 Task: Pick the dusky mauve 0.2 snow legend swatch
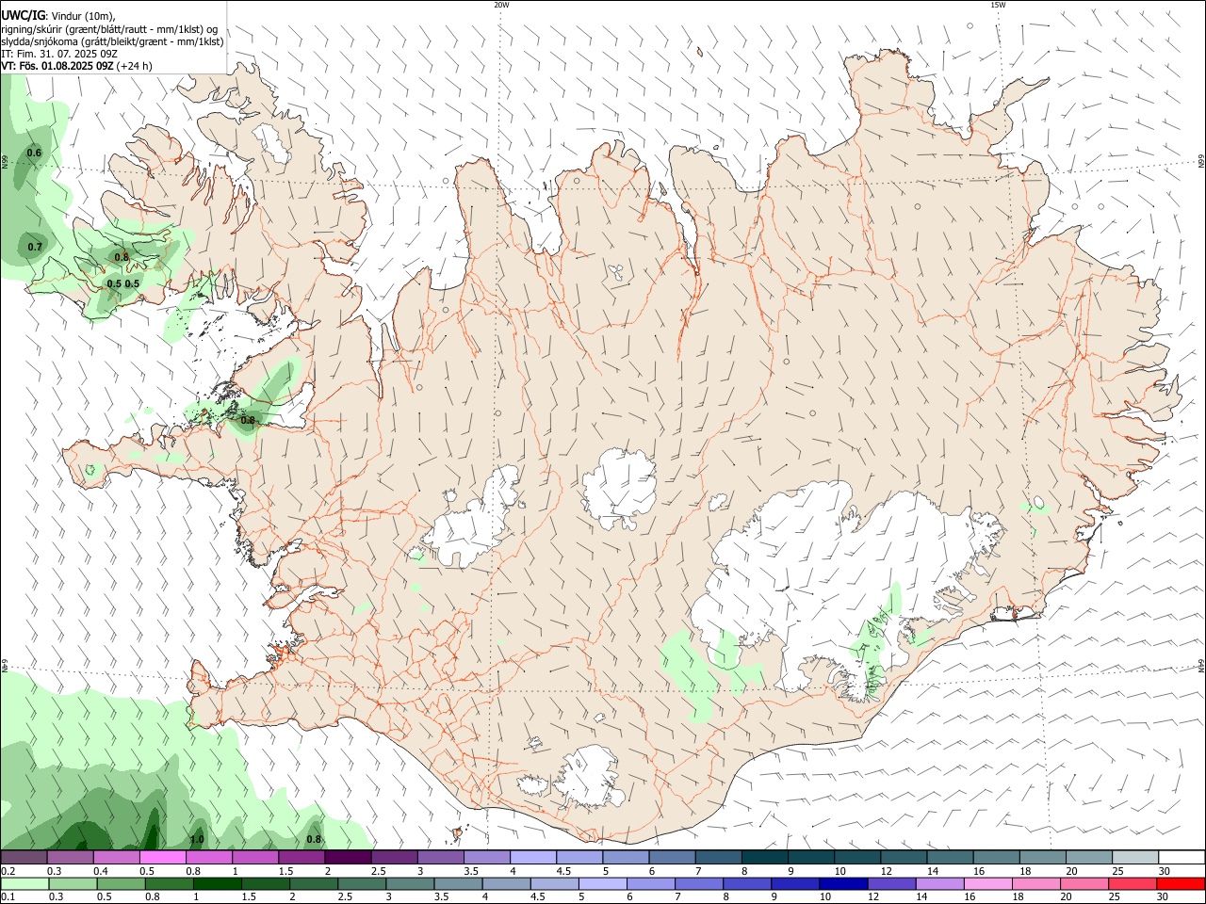[x=24, y=858]
